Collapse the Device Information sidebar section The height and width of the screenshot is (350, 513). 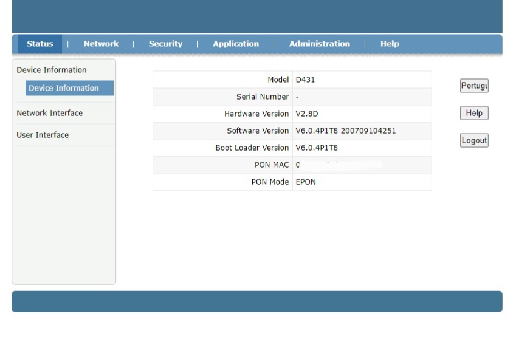click(52, 70)
